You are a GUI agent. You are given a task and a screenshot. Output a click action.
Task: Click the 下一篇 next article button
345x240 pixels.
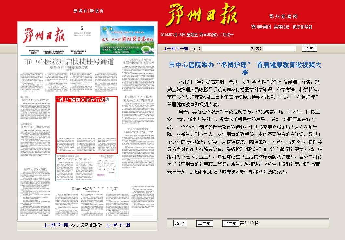[230, 223]
